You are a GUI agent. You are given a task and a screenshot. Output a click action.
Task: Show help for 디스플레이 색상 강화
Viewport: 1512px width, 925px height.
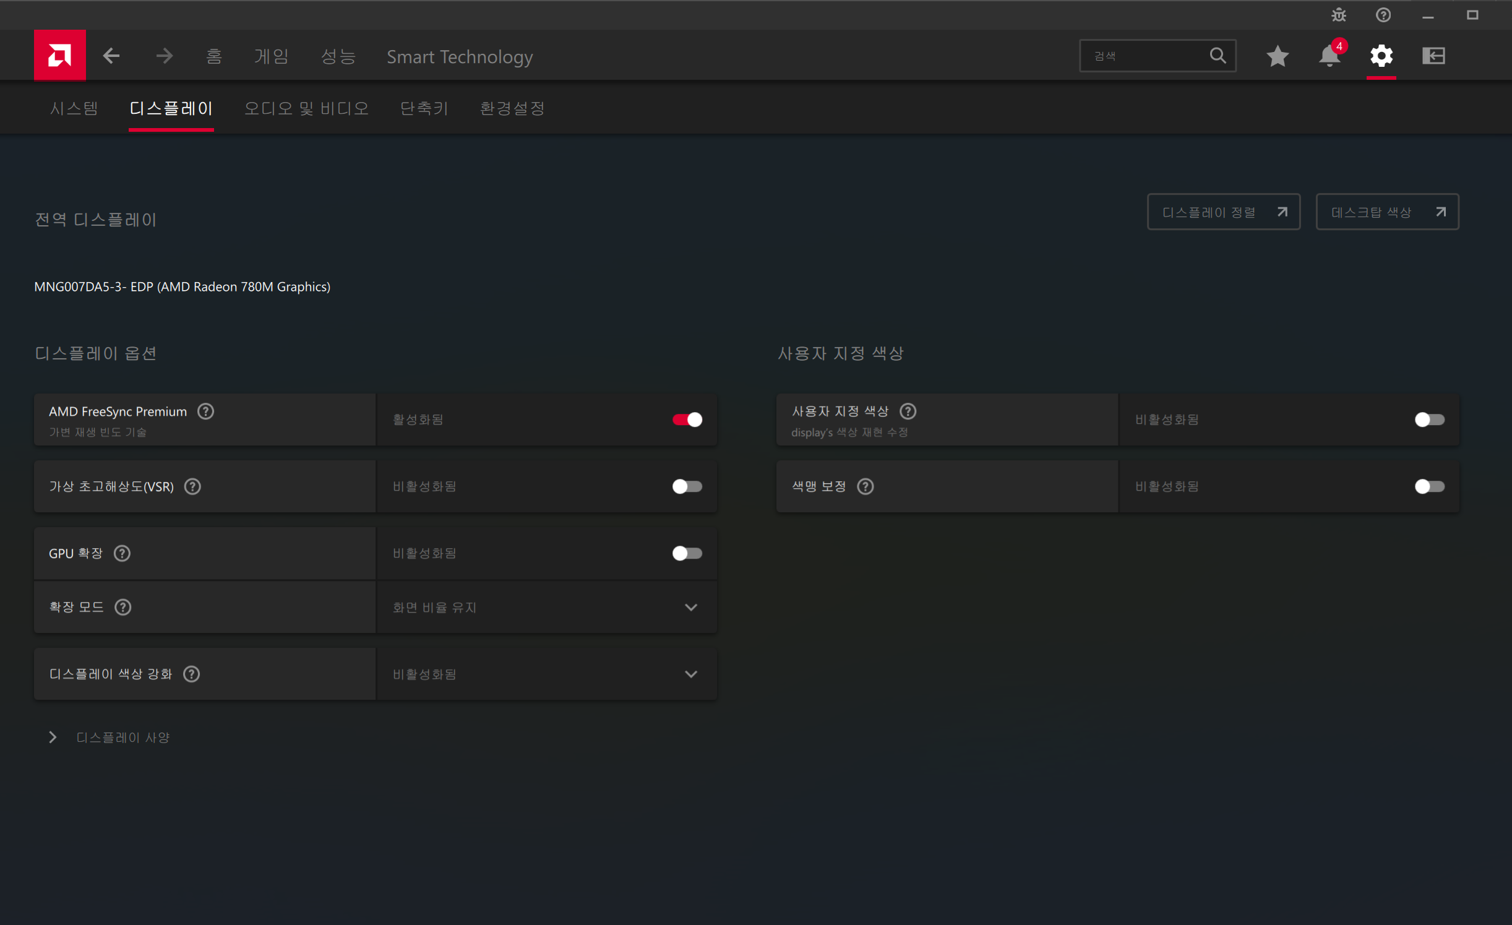[x=192, y=674]
